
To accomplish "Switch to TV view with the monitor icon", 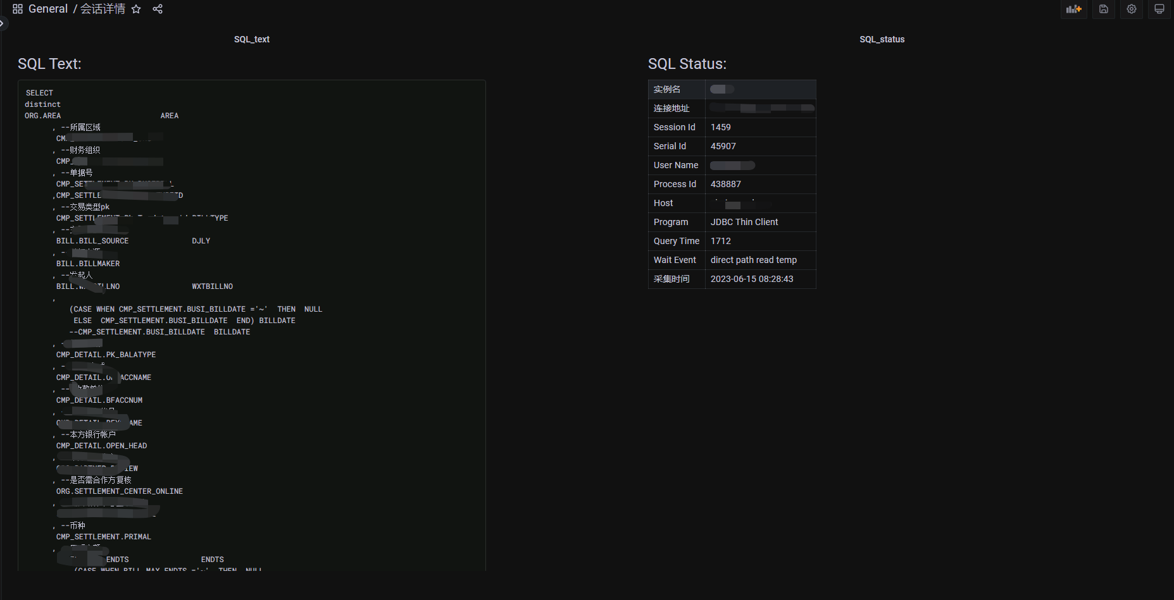I will pyautogui.click(x=1159, y=9).
